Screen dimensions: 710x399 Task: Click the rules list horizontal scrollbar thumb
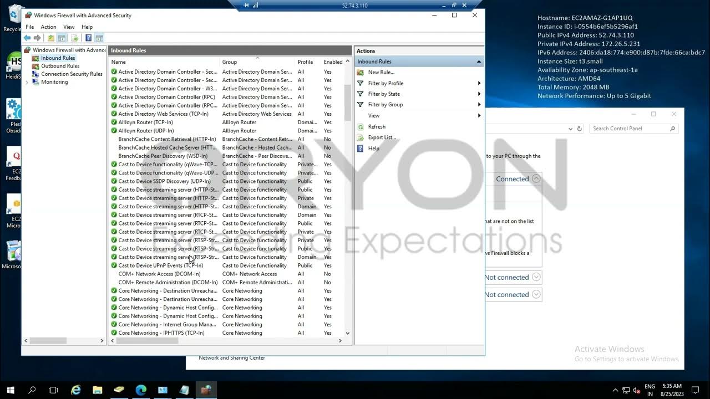pos(148,341)
